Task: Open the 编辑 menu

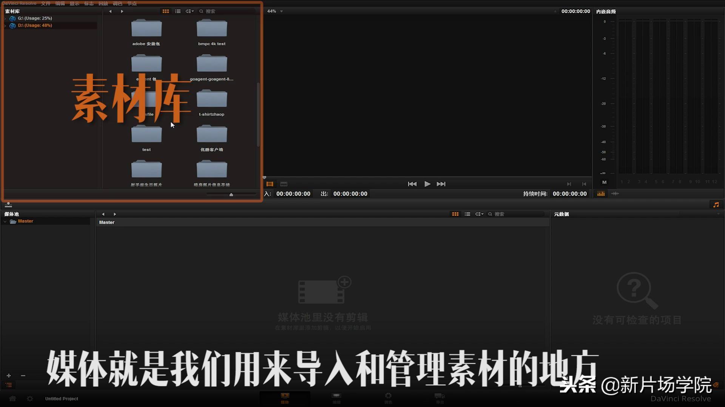Action: coord(60,3)
